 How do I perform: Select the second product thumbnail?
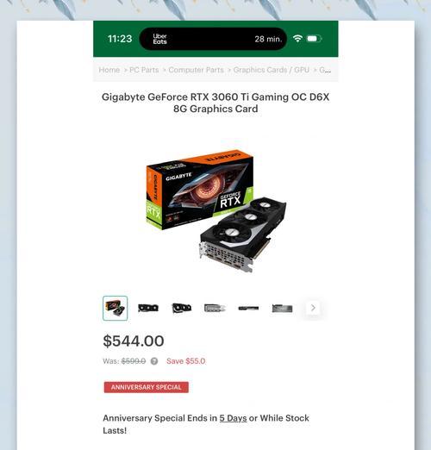[x=148, y=308]
